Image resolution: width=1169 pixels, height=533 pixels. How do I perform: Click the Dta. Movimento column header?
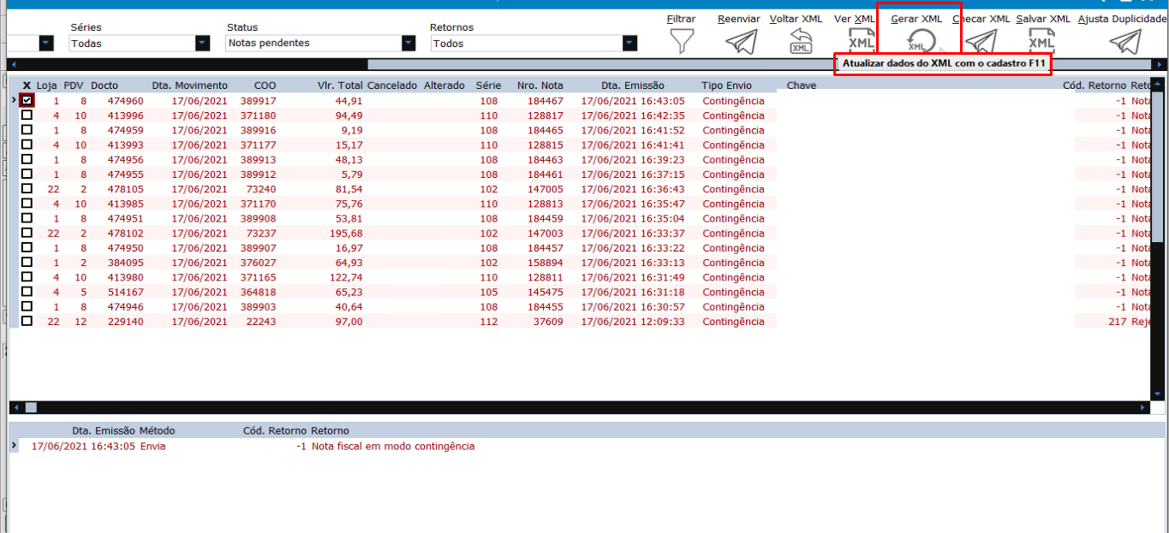[190, 86]
